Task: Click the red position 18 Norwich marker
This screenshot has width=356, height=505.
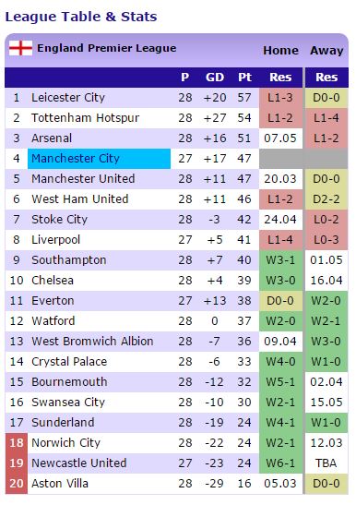Action: pyautogui.click(x=17, y=443)
